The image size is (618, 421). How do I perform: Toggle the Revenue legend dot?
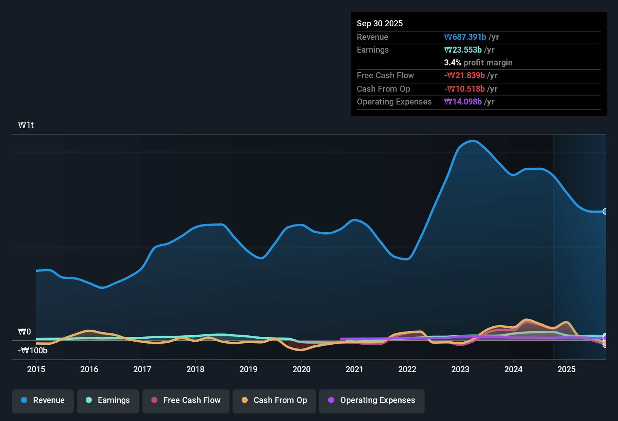point(24,400)
